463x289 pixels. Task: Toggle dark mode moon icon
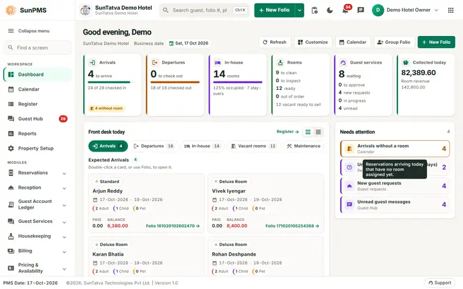click(x=330, y=10)
